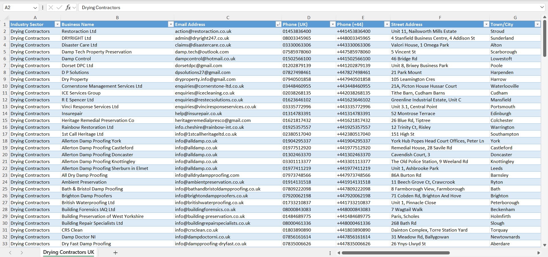Go to previous sheet arrow
This screenshot has width=548, height=257.
pos(10,253)
